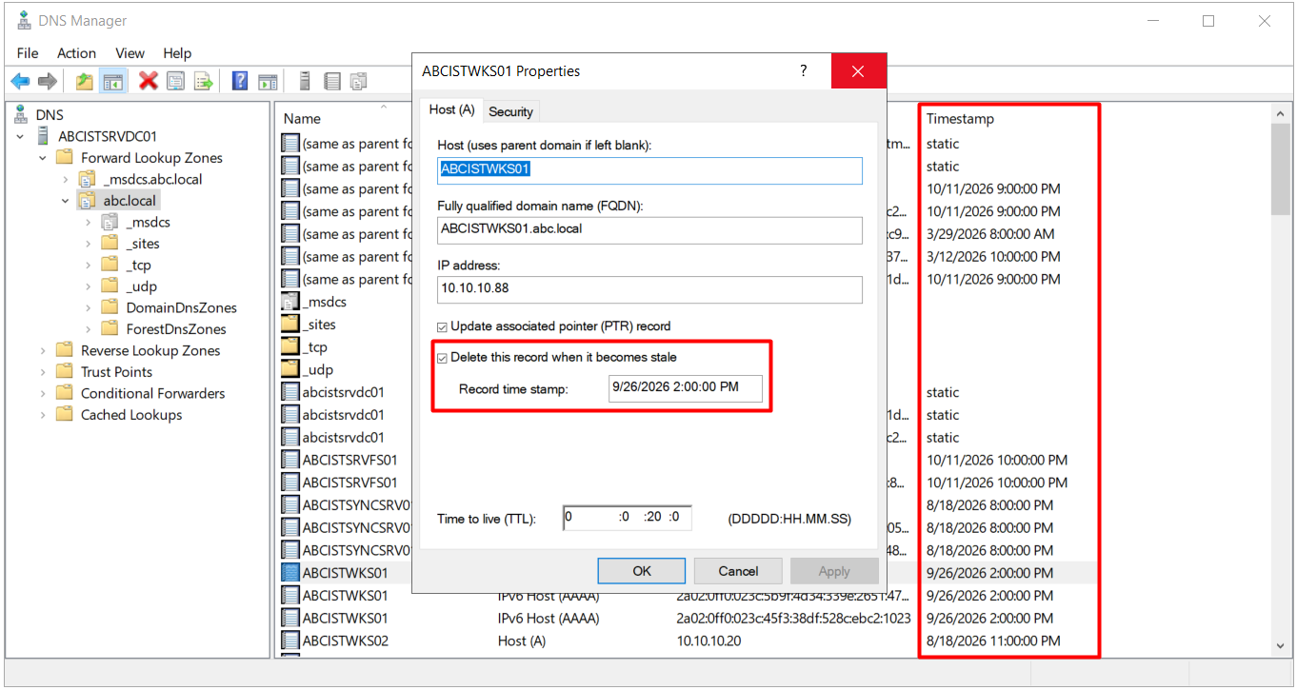Viewport: 1297px width, 690px height.
Task: Click the Forward arrow toolbar icon
Action: pyautogui.click(x=46, y=82)
